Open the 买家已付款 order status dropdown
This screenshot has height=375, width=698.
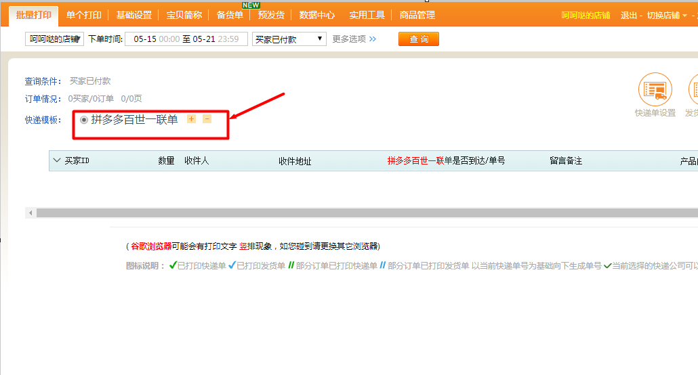289,39
